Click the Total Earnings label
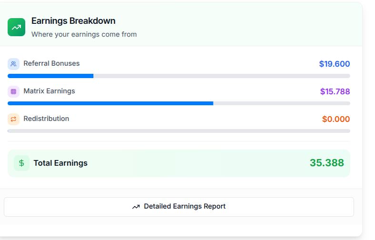Screen dimensions: 375x240 [61, 163]
